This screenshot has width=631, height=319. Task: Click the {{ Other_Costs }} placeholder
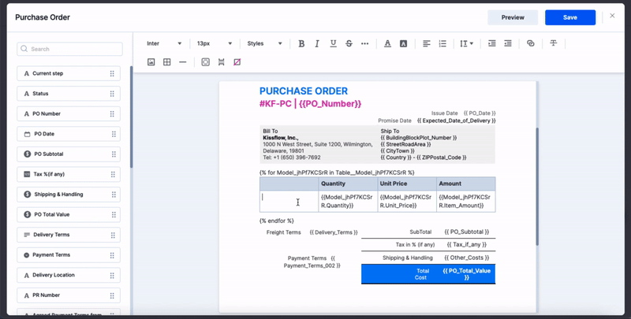click(x=466, y=258)
